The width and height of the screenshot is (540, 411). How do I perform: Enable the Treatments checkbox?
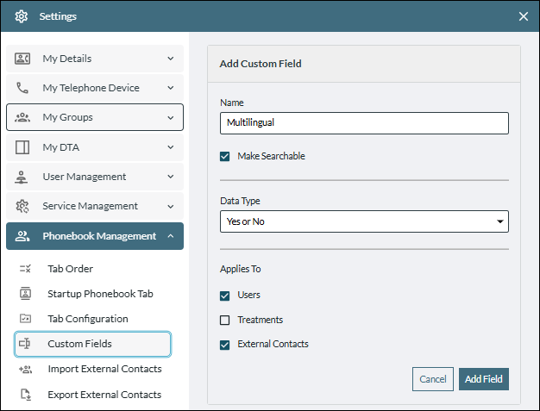tap(225, 321)
